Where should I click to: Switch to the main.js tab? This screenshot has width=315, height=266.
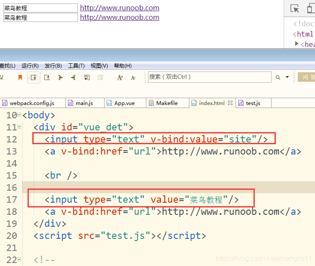click(x=85, y=103)
